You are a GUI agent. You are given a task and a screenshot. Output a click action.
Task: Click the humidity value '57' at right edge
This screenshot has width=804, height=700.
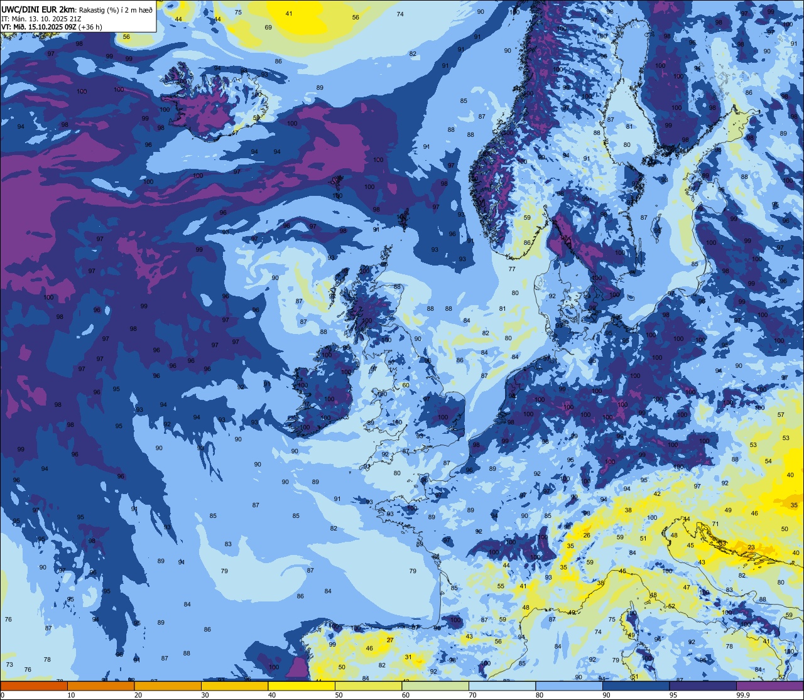click(781, 414)
